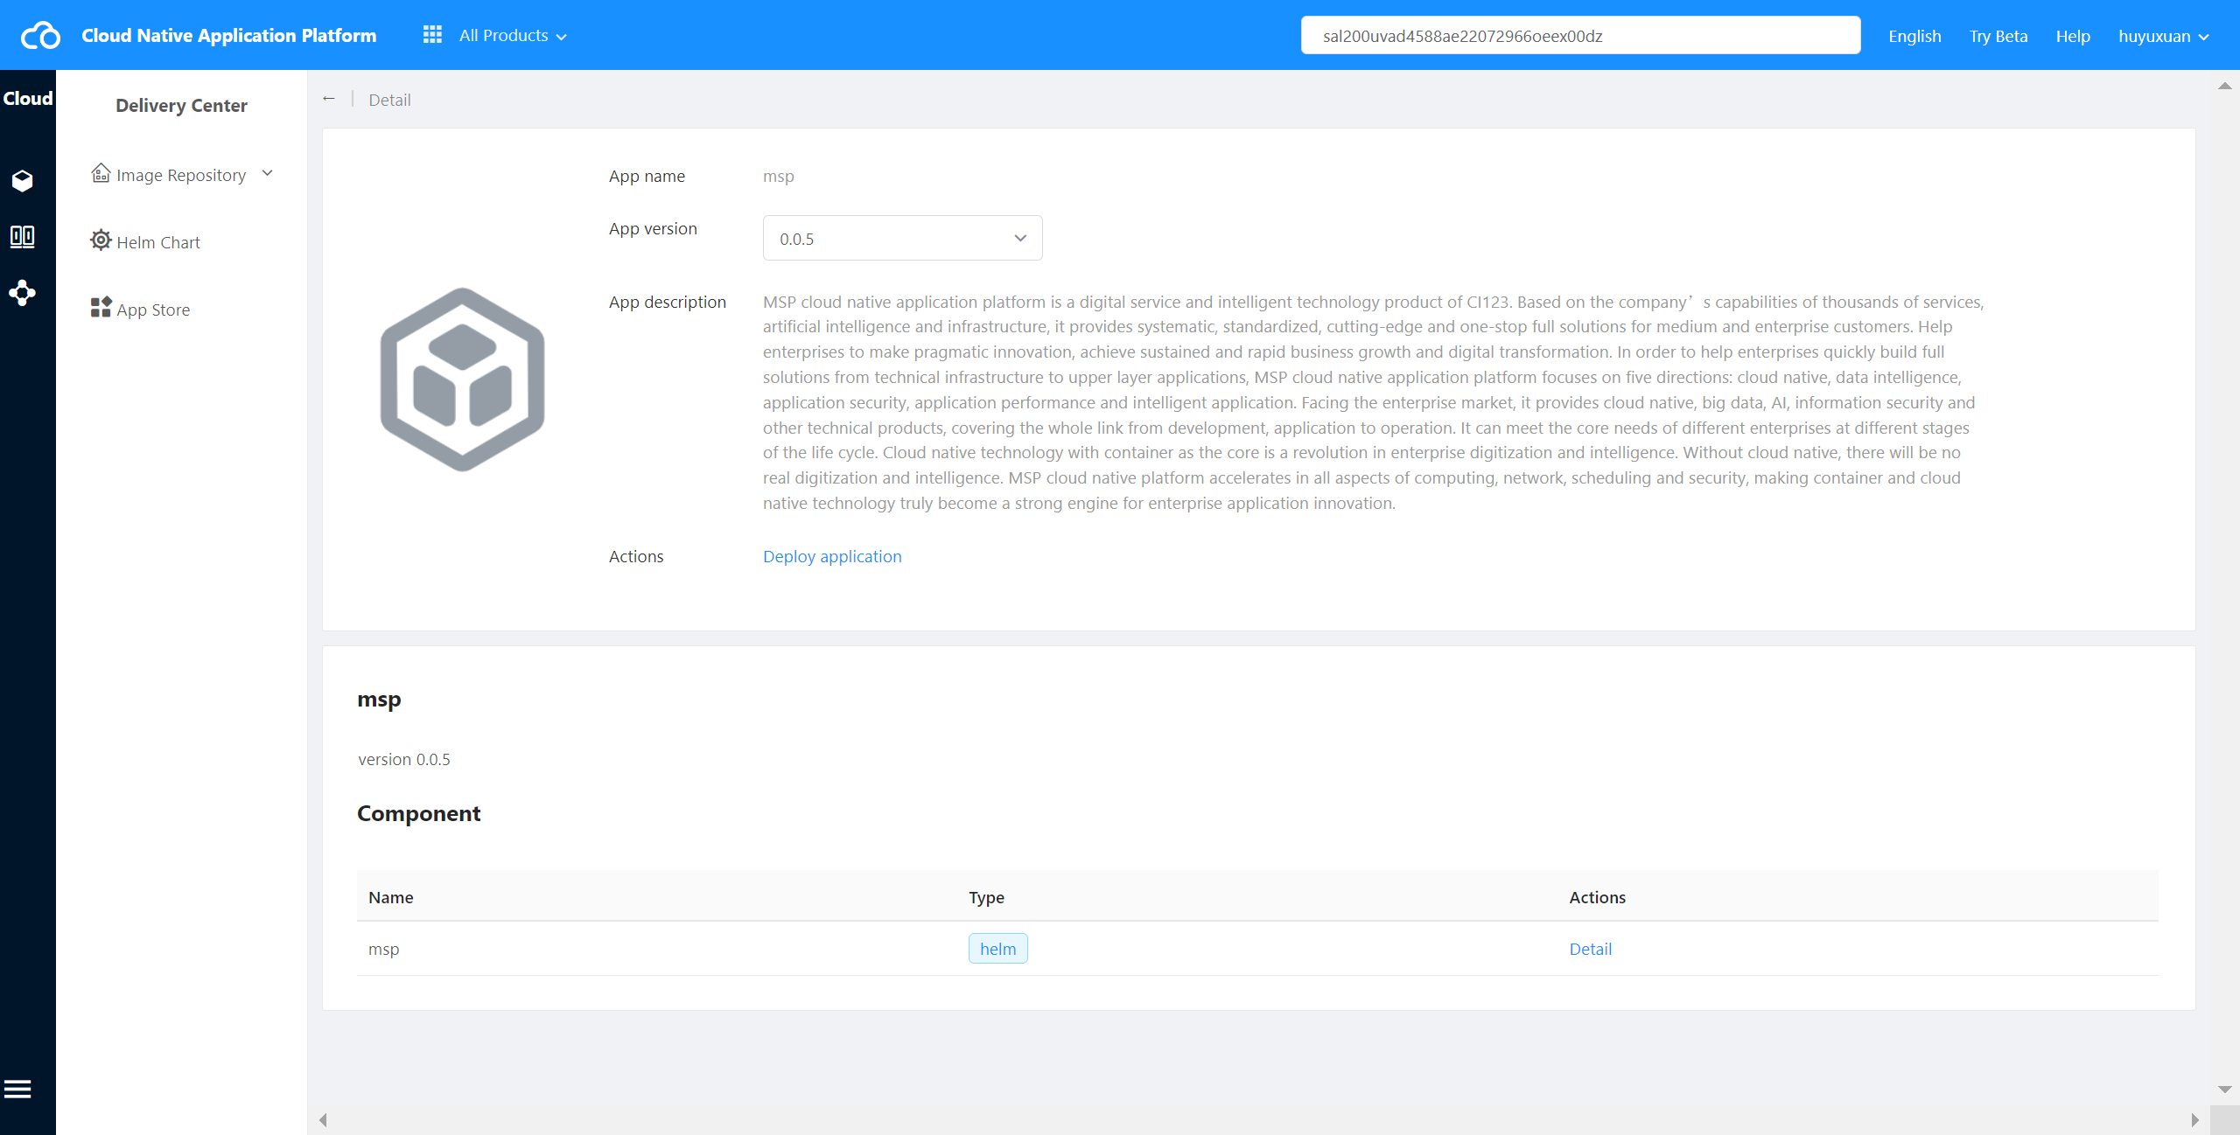This screenshot has width=2240, height=1135.
Task: Click the Cloud label in left rail
Action: point(28,99)
